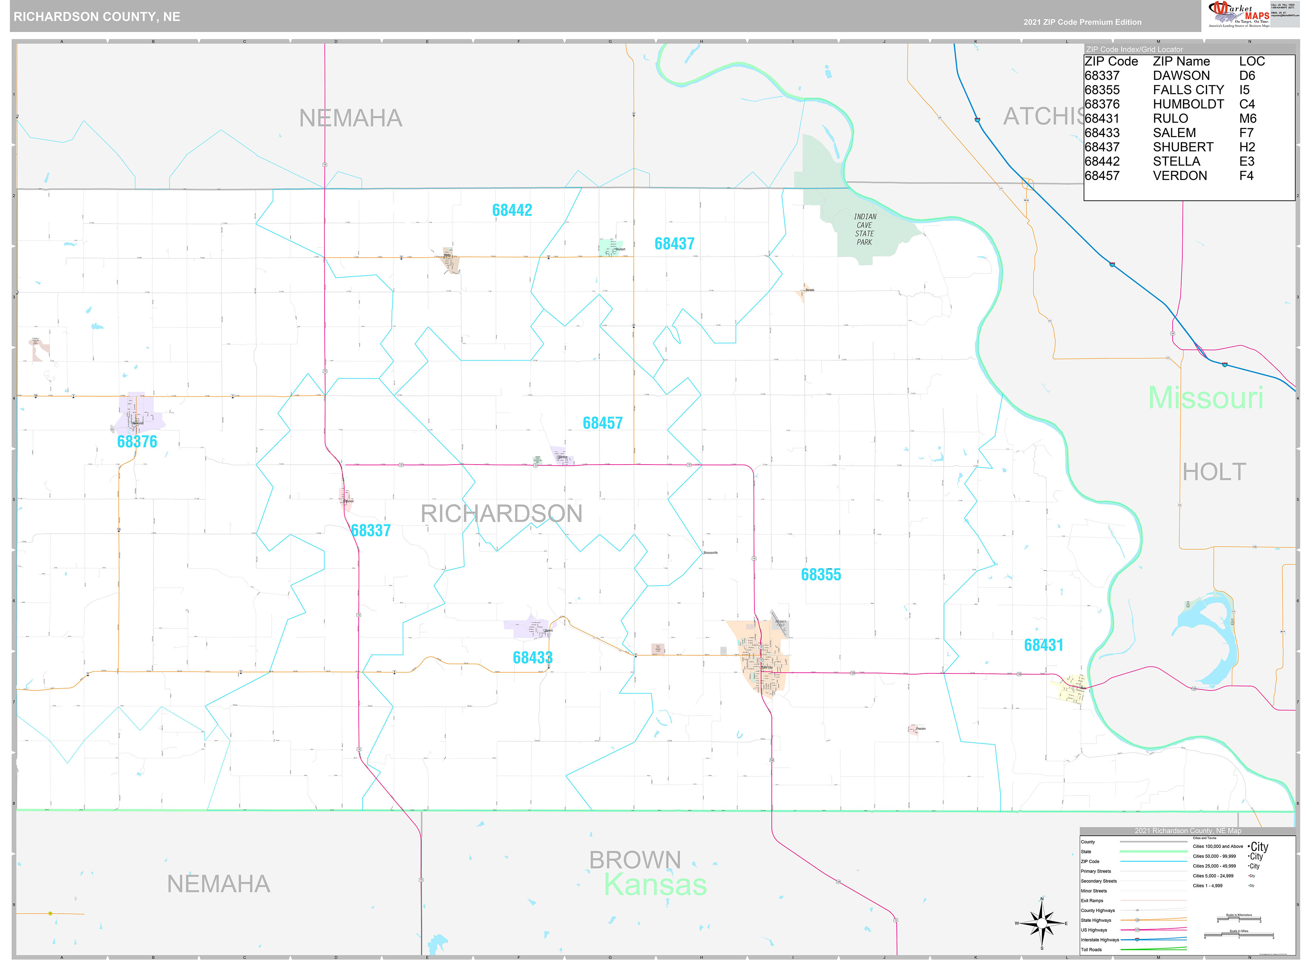
Task: Click the State Highways marker in legend
Action: pos(1137,920)
